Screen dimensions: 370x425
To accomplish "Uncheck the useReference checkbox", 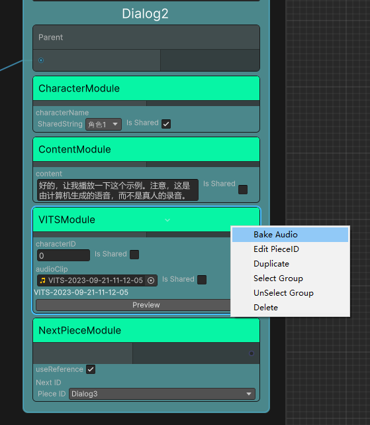I will coord(91,369).
